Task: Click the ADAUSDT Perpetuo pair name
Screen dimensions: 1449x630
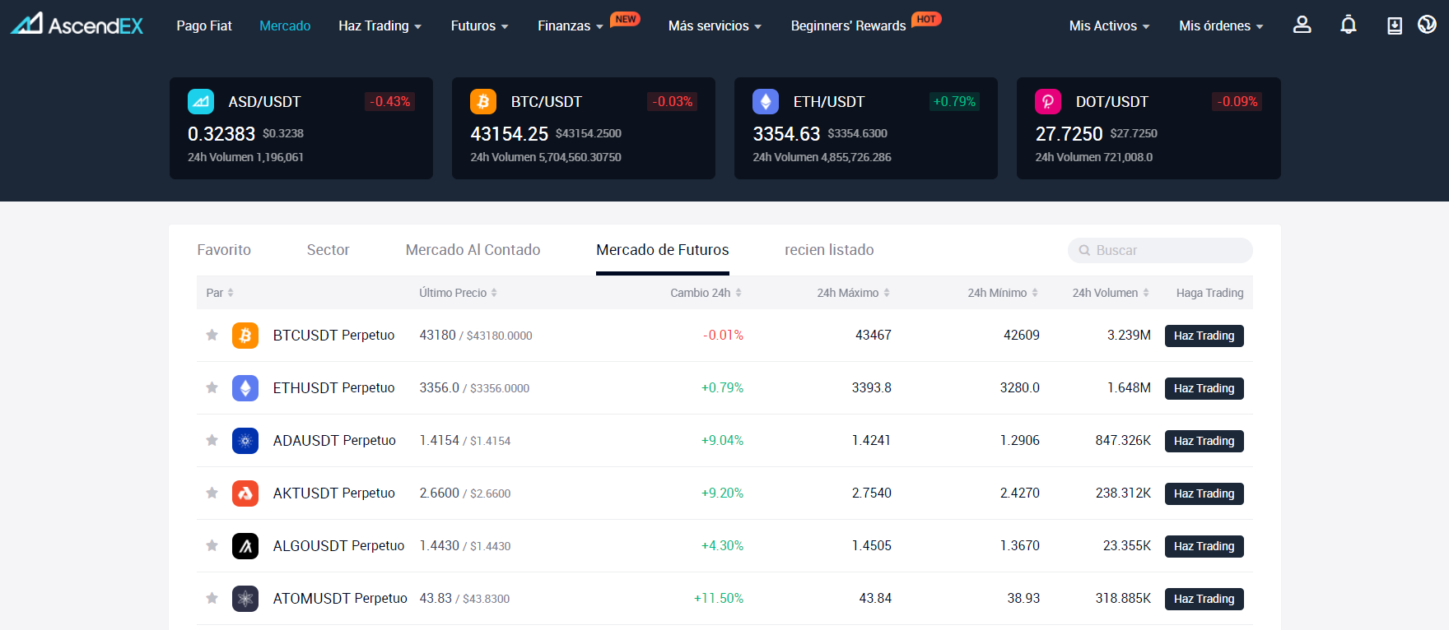Action: [334, 441]
